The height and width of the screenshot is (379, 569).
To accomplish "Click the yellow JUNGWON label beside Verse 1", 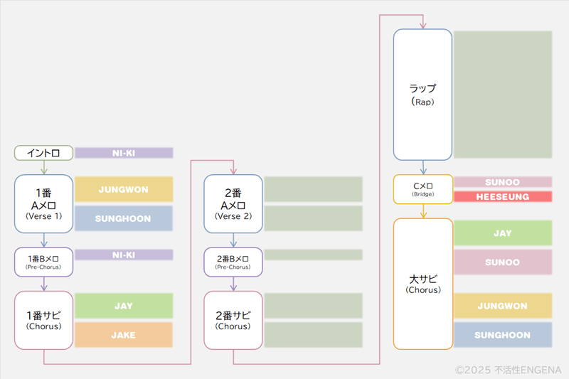I will (x=124, y=190).
